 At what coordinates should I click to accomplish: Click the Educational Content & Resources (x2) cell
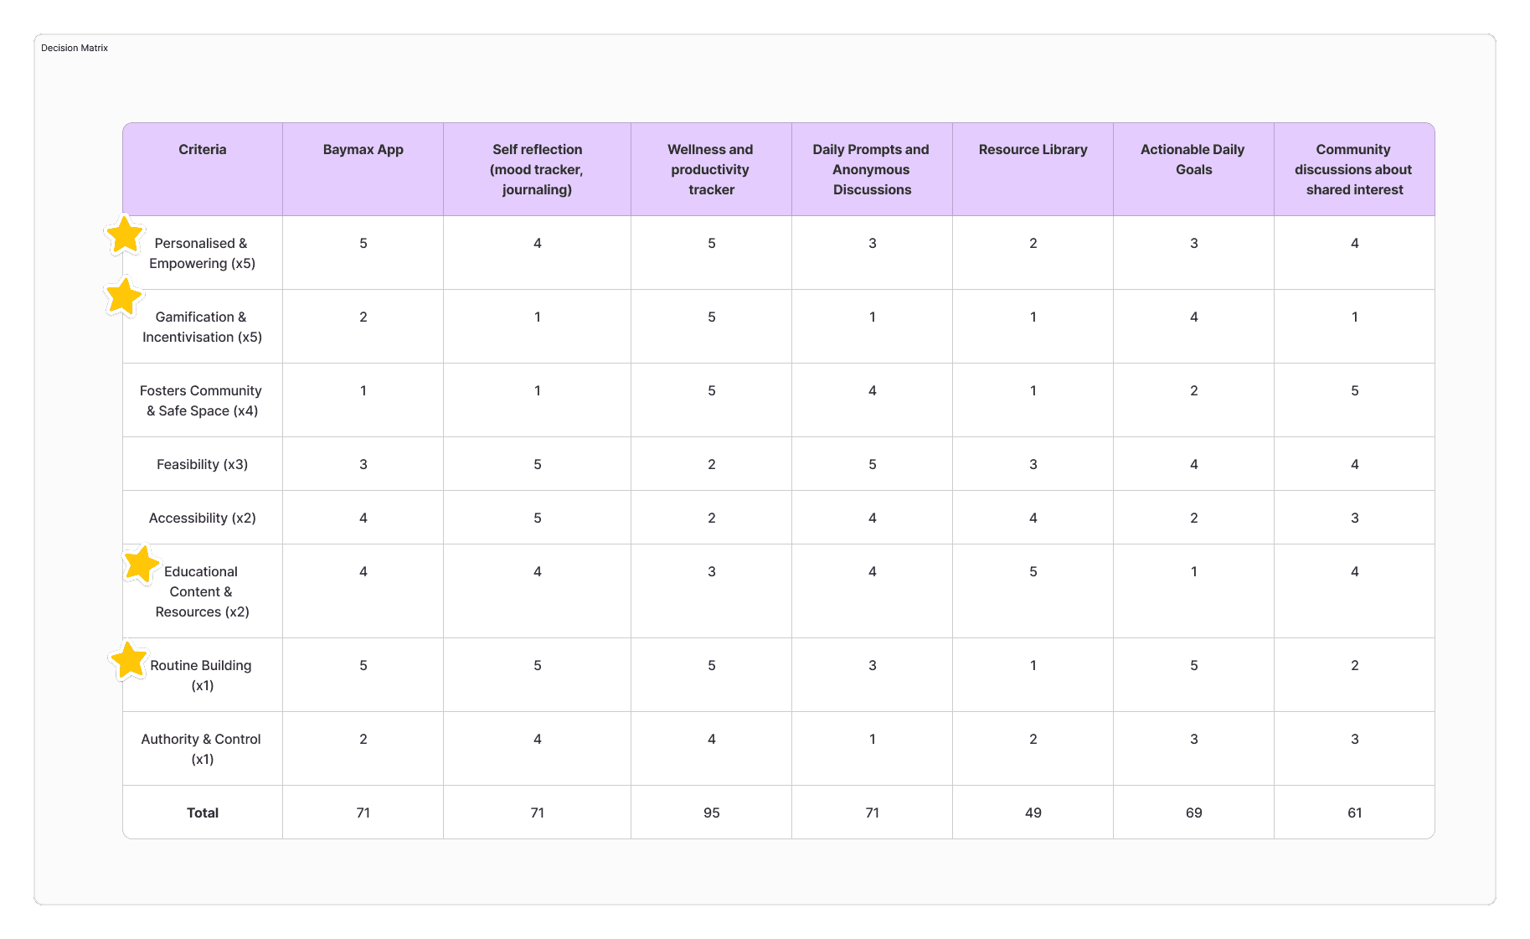[203, 591]
